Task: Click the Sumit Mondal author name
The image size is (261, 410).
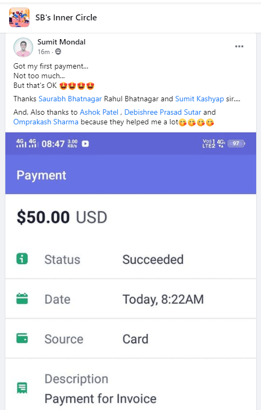Action: [x=62, y=42]
